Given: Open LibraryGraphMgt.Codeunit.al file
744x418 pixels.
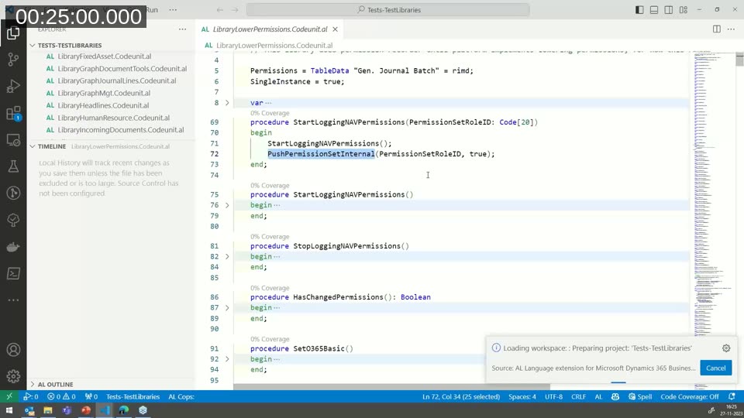Looking at the screenshot, I should pos(104,94).
